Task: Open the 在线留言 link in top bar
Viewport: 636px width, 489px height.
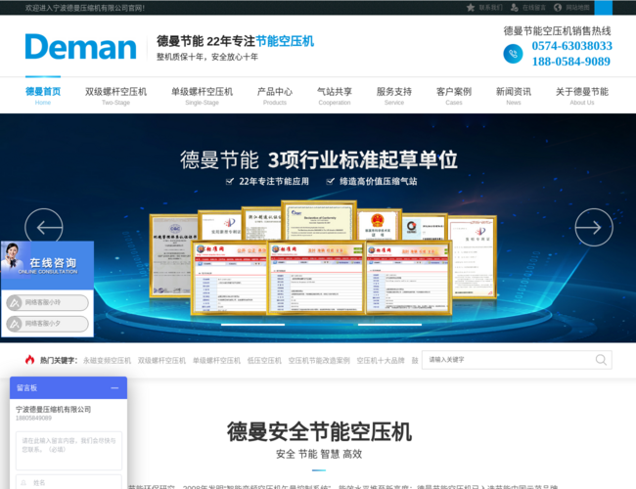Action: pos(534,7)
